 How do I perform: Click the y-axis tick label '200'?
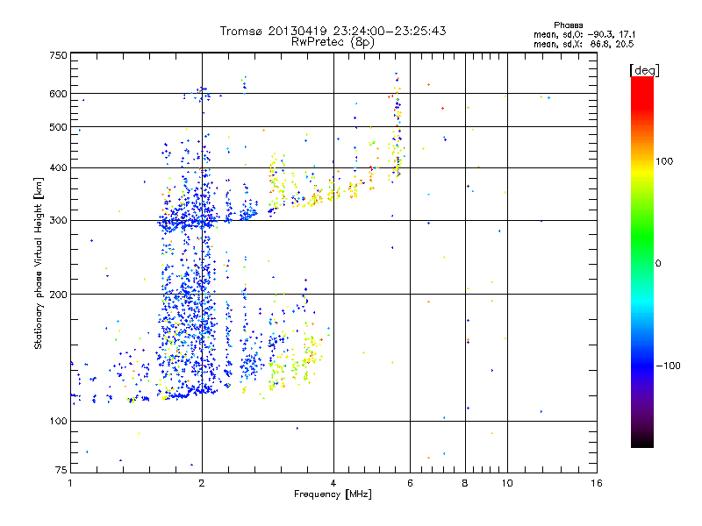click(x=58, y=295)
